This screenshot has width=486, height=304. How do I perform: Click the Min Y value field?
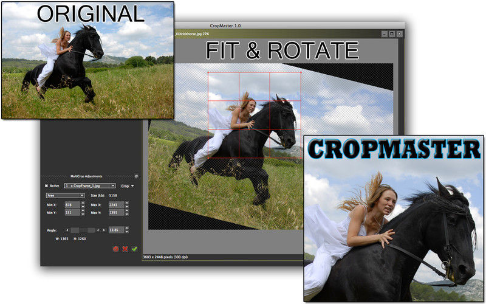72,213
